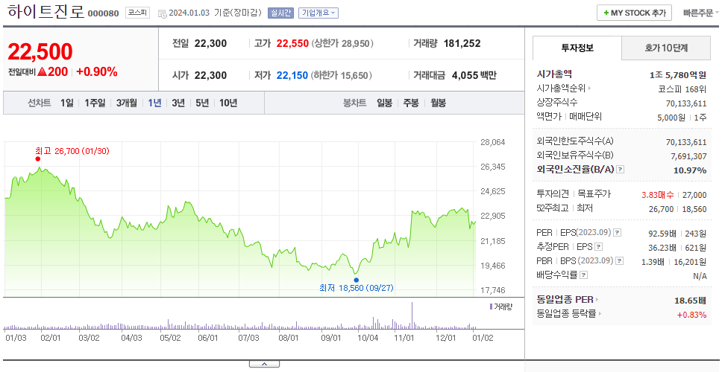Click the 외국인소진율 value 10.97%
The height and width of the screenshot is (372, 722).
pos(690,170)
